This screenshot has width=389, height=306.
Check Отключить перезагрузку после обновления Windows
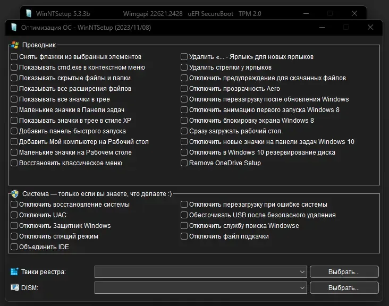click(184, 99)
